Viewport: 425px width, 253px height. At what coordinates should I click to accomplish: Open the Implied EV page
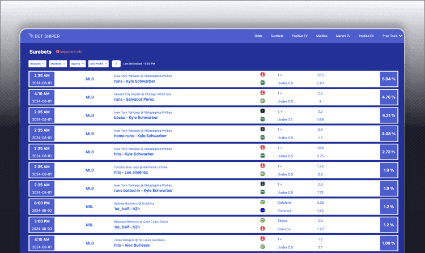pyautogui.click(x=367, y=36)
